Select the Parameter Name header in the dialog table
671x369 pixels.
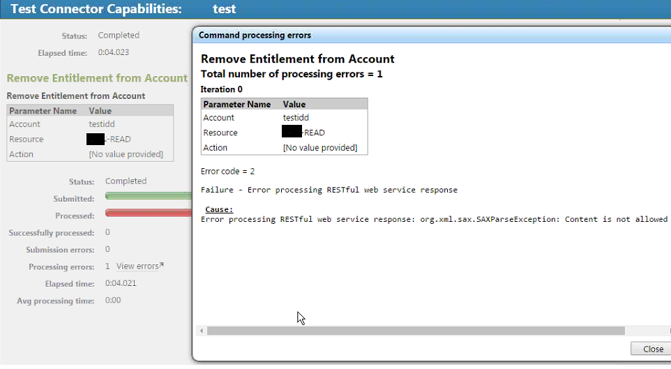pos(237,104)
